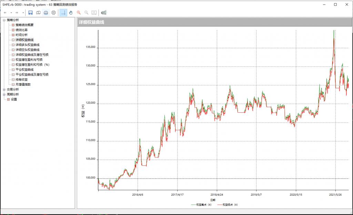Click the chart style icon at the end of the toolbar

click(104, 13)
